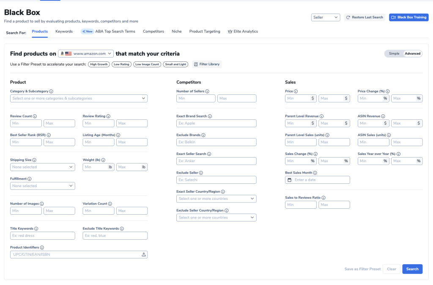Open the amazon.com marketplace selector
This screenshot has height=285, width=433.
pos(86,54)
